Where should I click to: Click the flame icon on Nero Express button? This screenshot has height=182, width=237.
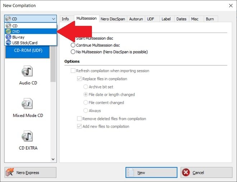(x=10, y=172)
